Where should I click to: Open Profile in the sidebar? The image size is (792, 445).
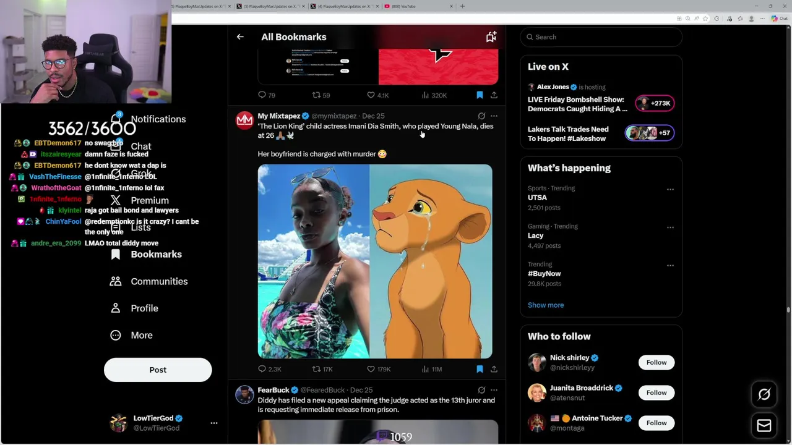(134, 308)
